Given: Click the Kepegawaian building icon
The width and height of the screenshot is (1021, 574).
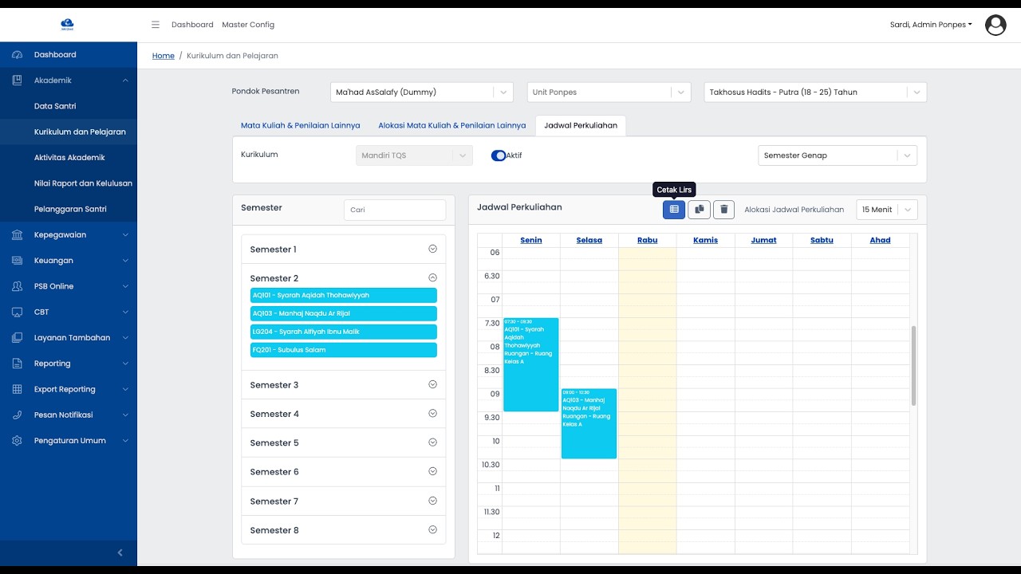Looking at the screenshot, I should click(18, 235).
